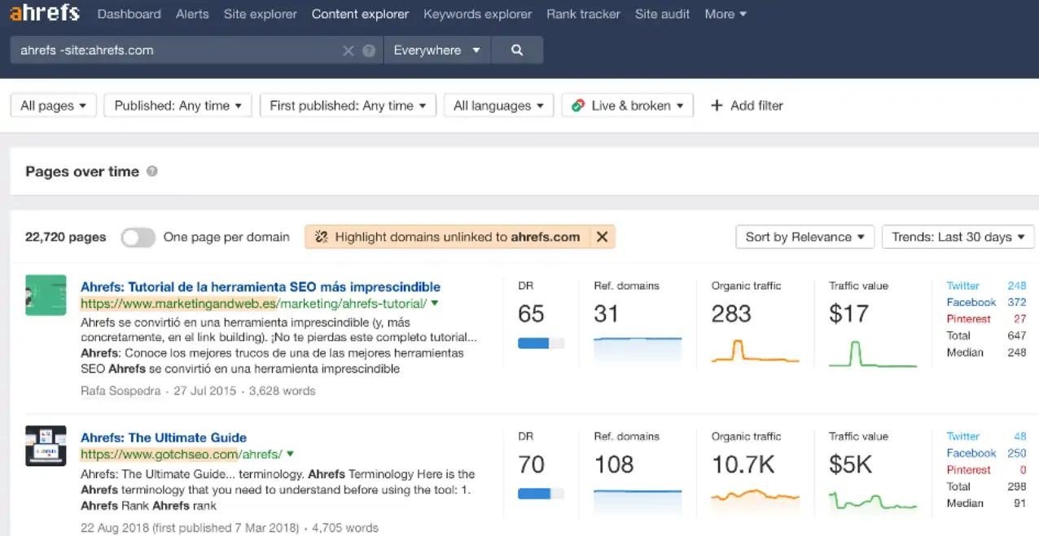Open the Trends: Last 30 days dropdown

pos(958,237)
